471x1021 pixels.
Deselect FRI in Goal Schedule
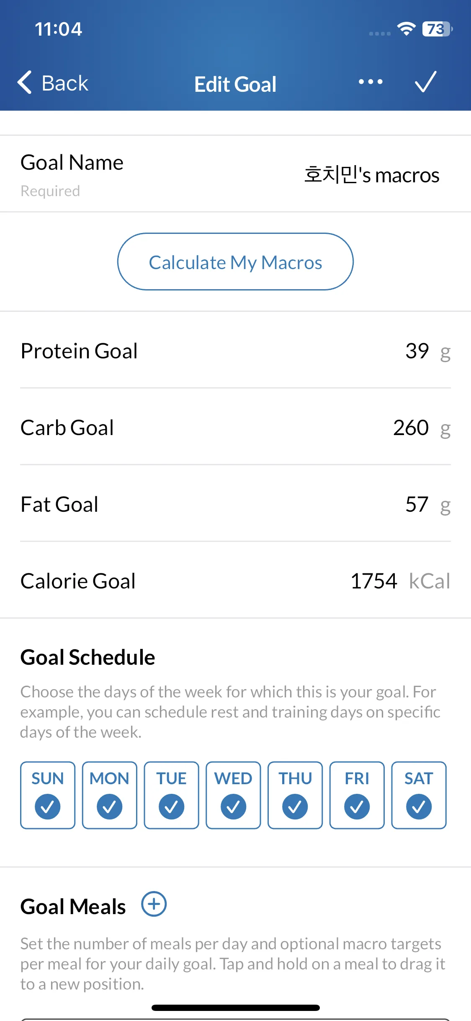(x=357, y=795)
